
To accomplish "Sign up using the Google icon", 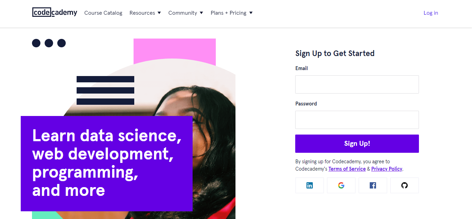I will click(x=341, y=185).
